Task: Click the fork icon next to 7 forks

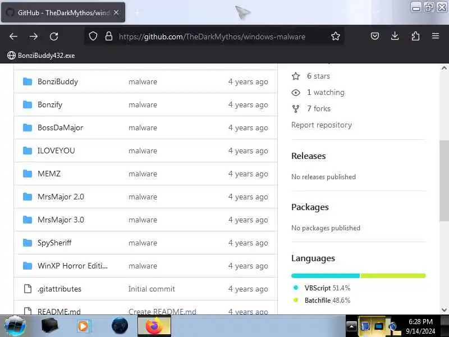Action: (296, 109)
